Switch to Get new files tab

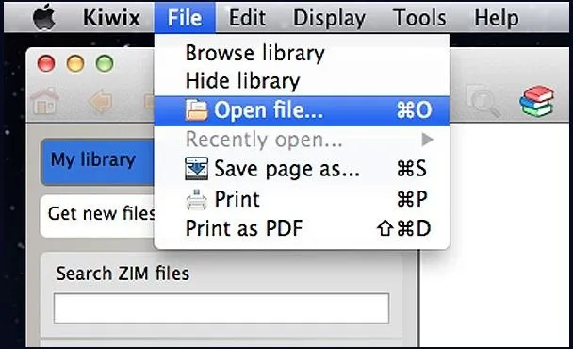click(98, 215)
